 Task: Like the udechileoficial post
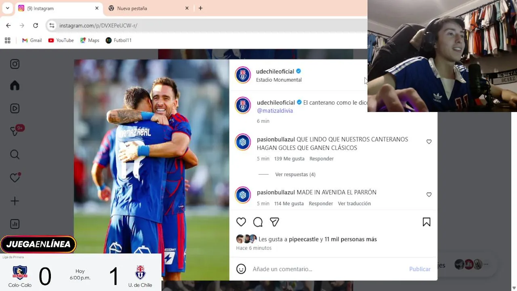click(x=241, y=222)
